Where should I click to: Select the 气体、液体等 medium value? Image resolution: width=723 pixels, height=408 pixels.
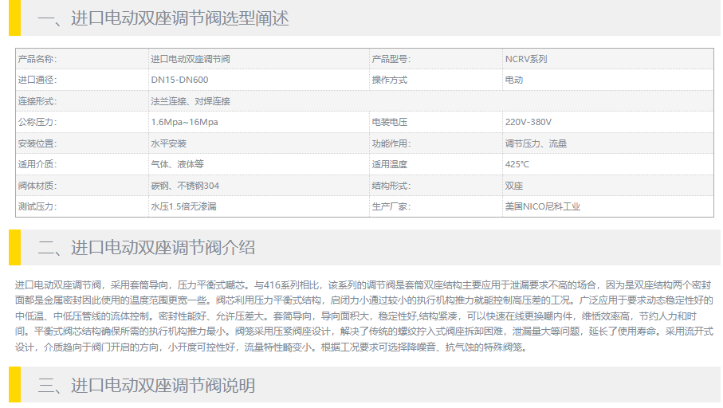point(177,164)
